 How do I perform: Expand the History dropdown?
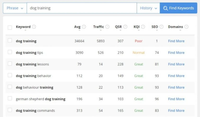coord(148,8)
